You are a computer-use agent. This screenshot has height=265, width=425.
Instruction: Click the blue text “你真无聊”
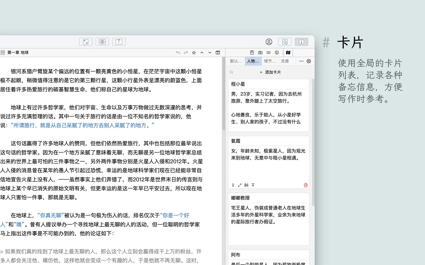click(51, 216)
